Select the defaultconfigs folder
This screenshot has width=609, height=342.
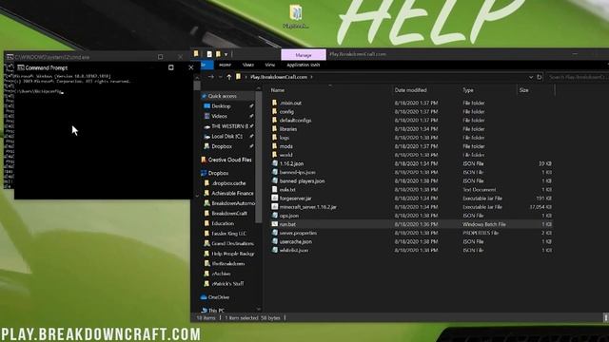[295, 121]
